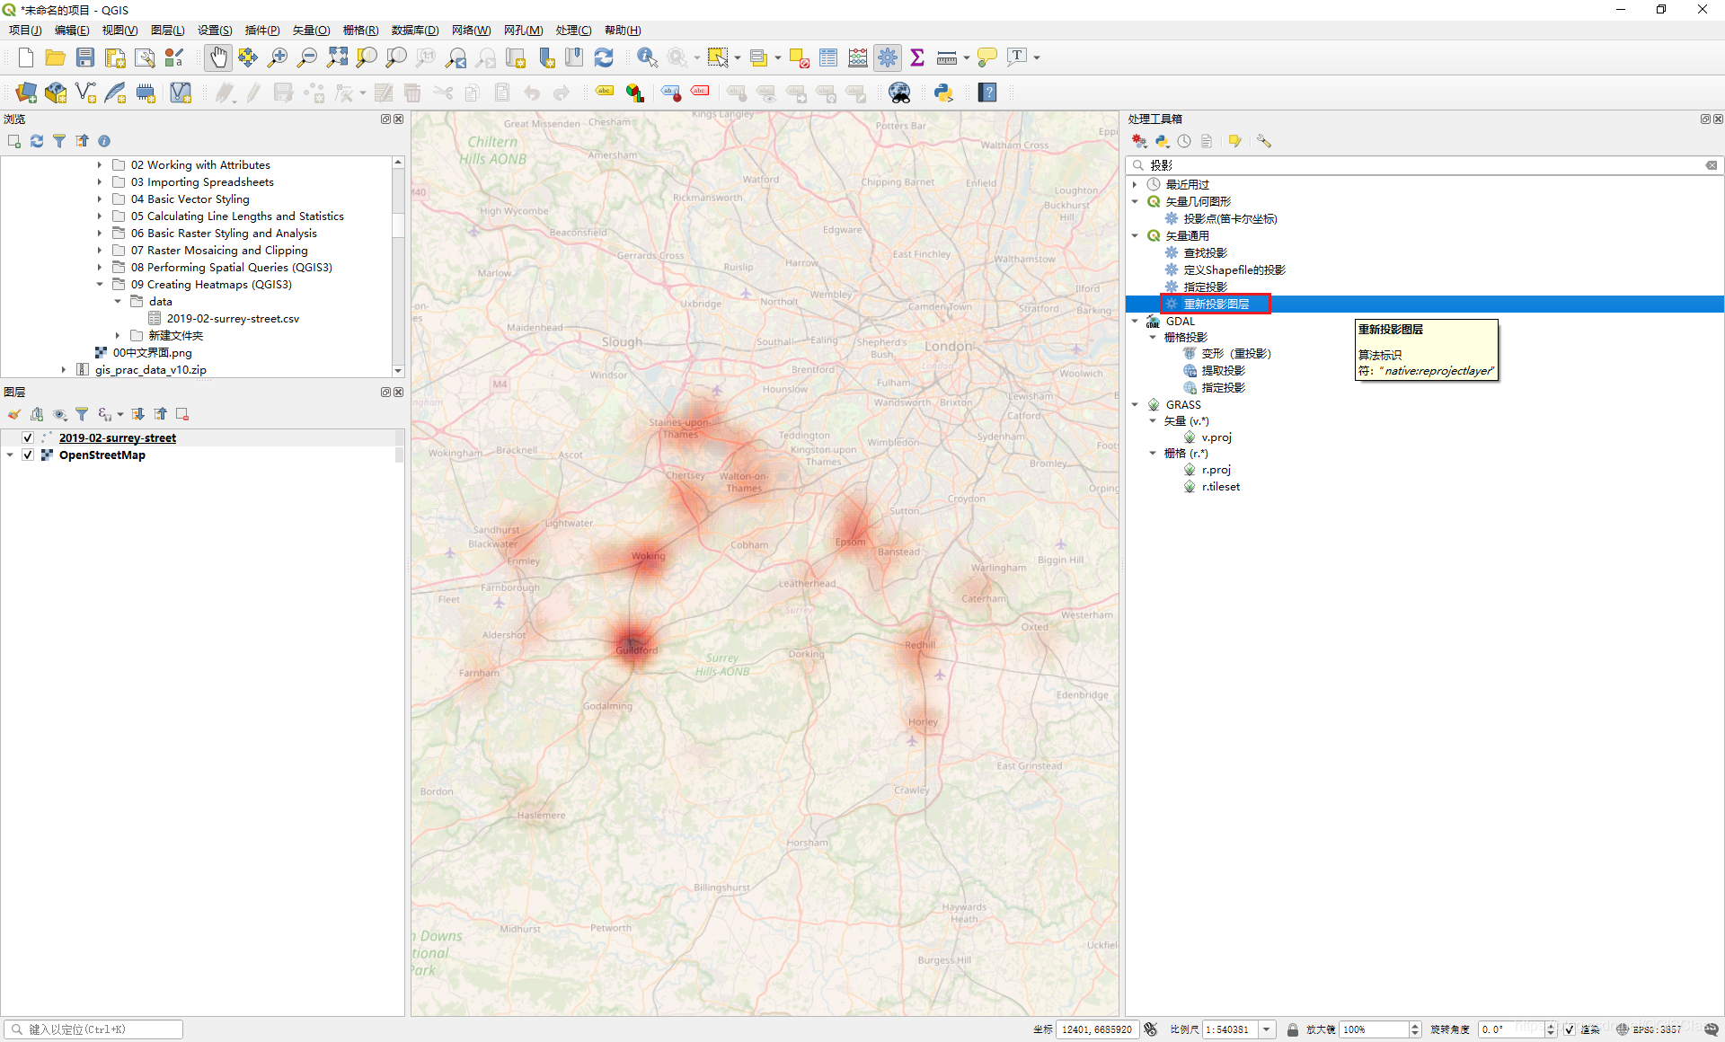This screenshot has width=1725, height=1042.
Task: Expand the 08 Performing Spatial Queries folder
Action: click(x=100, y=267)
